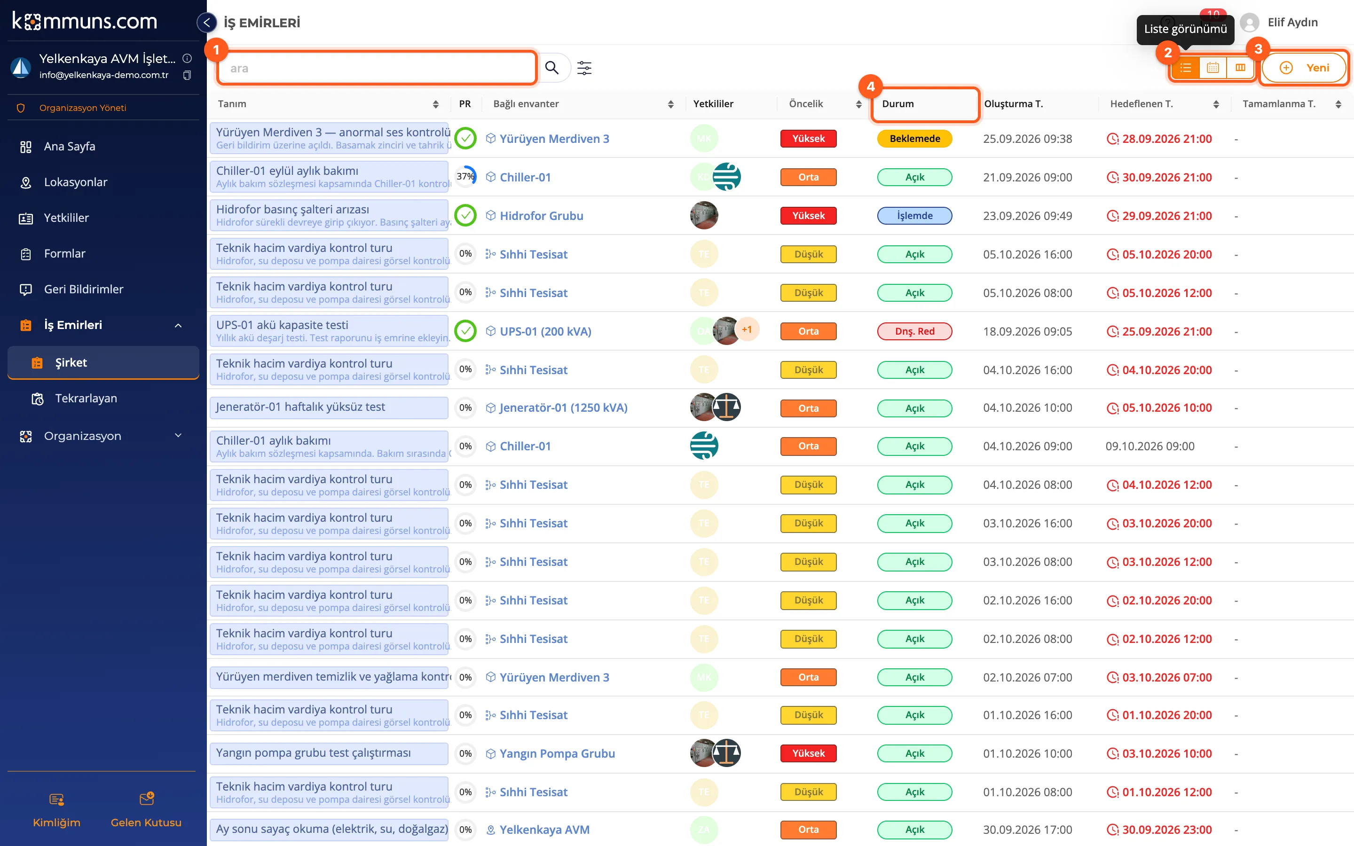Click the Yeni button

1304,68
